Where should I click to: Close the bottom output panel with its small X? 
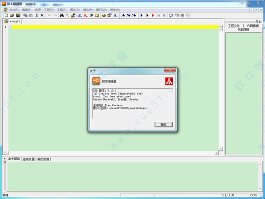[5, 159]
